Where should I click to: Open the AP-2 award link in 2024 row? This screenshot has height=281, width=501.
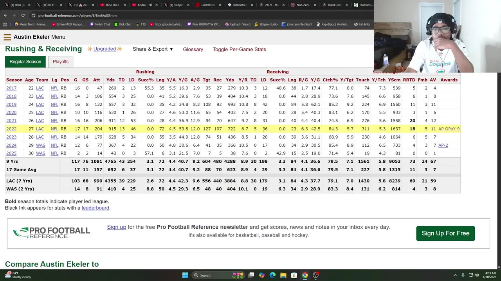443,145
